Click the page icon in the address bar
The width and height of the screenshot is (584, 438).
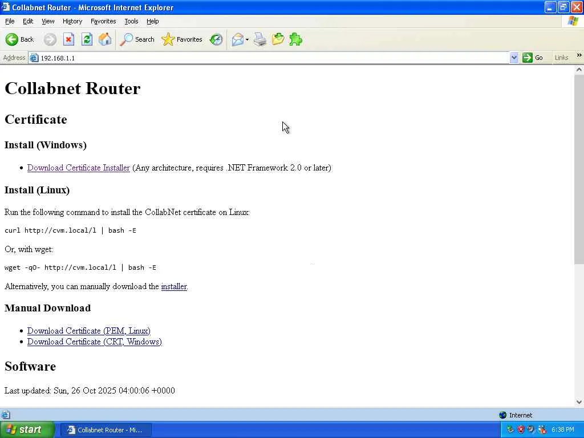(x=34, y=58)
